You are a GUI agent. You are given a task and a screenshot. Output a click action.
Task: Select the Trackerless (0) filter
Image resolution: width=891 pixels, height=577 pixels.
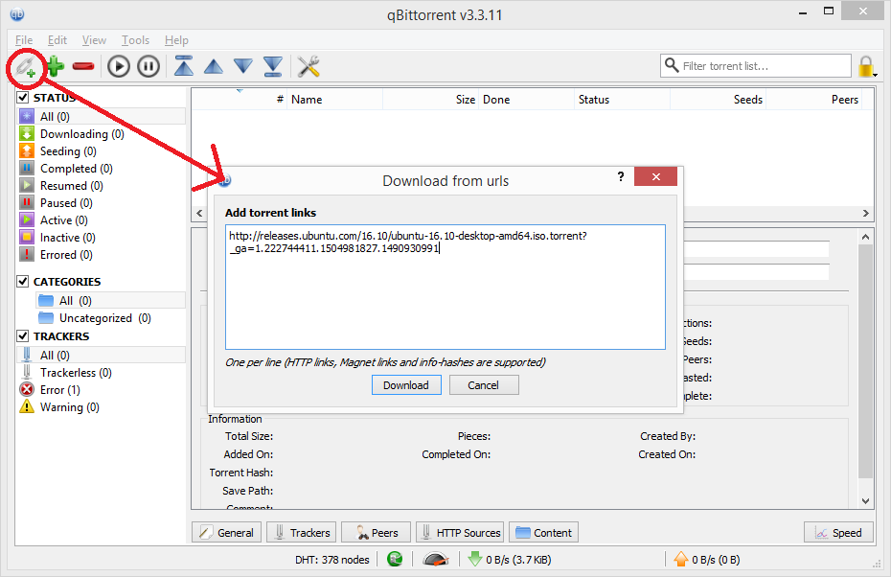(102, 373)
